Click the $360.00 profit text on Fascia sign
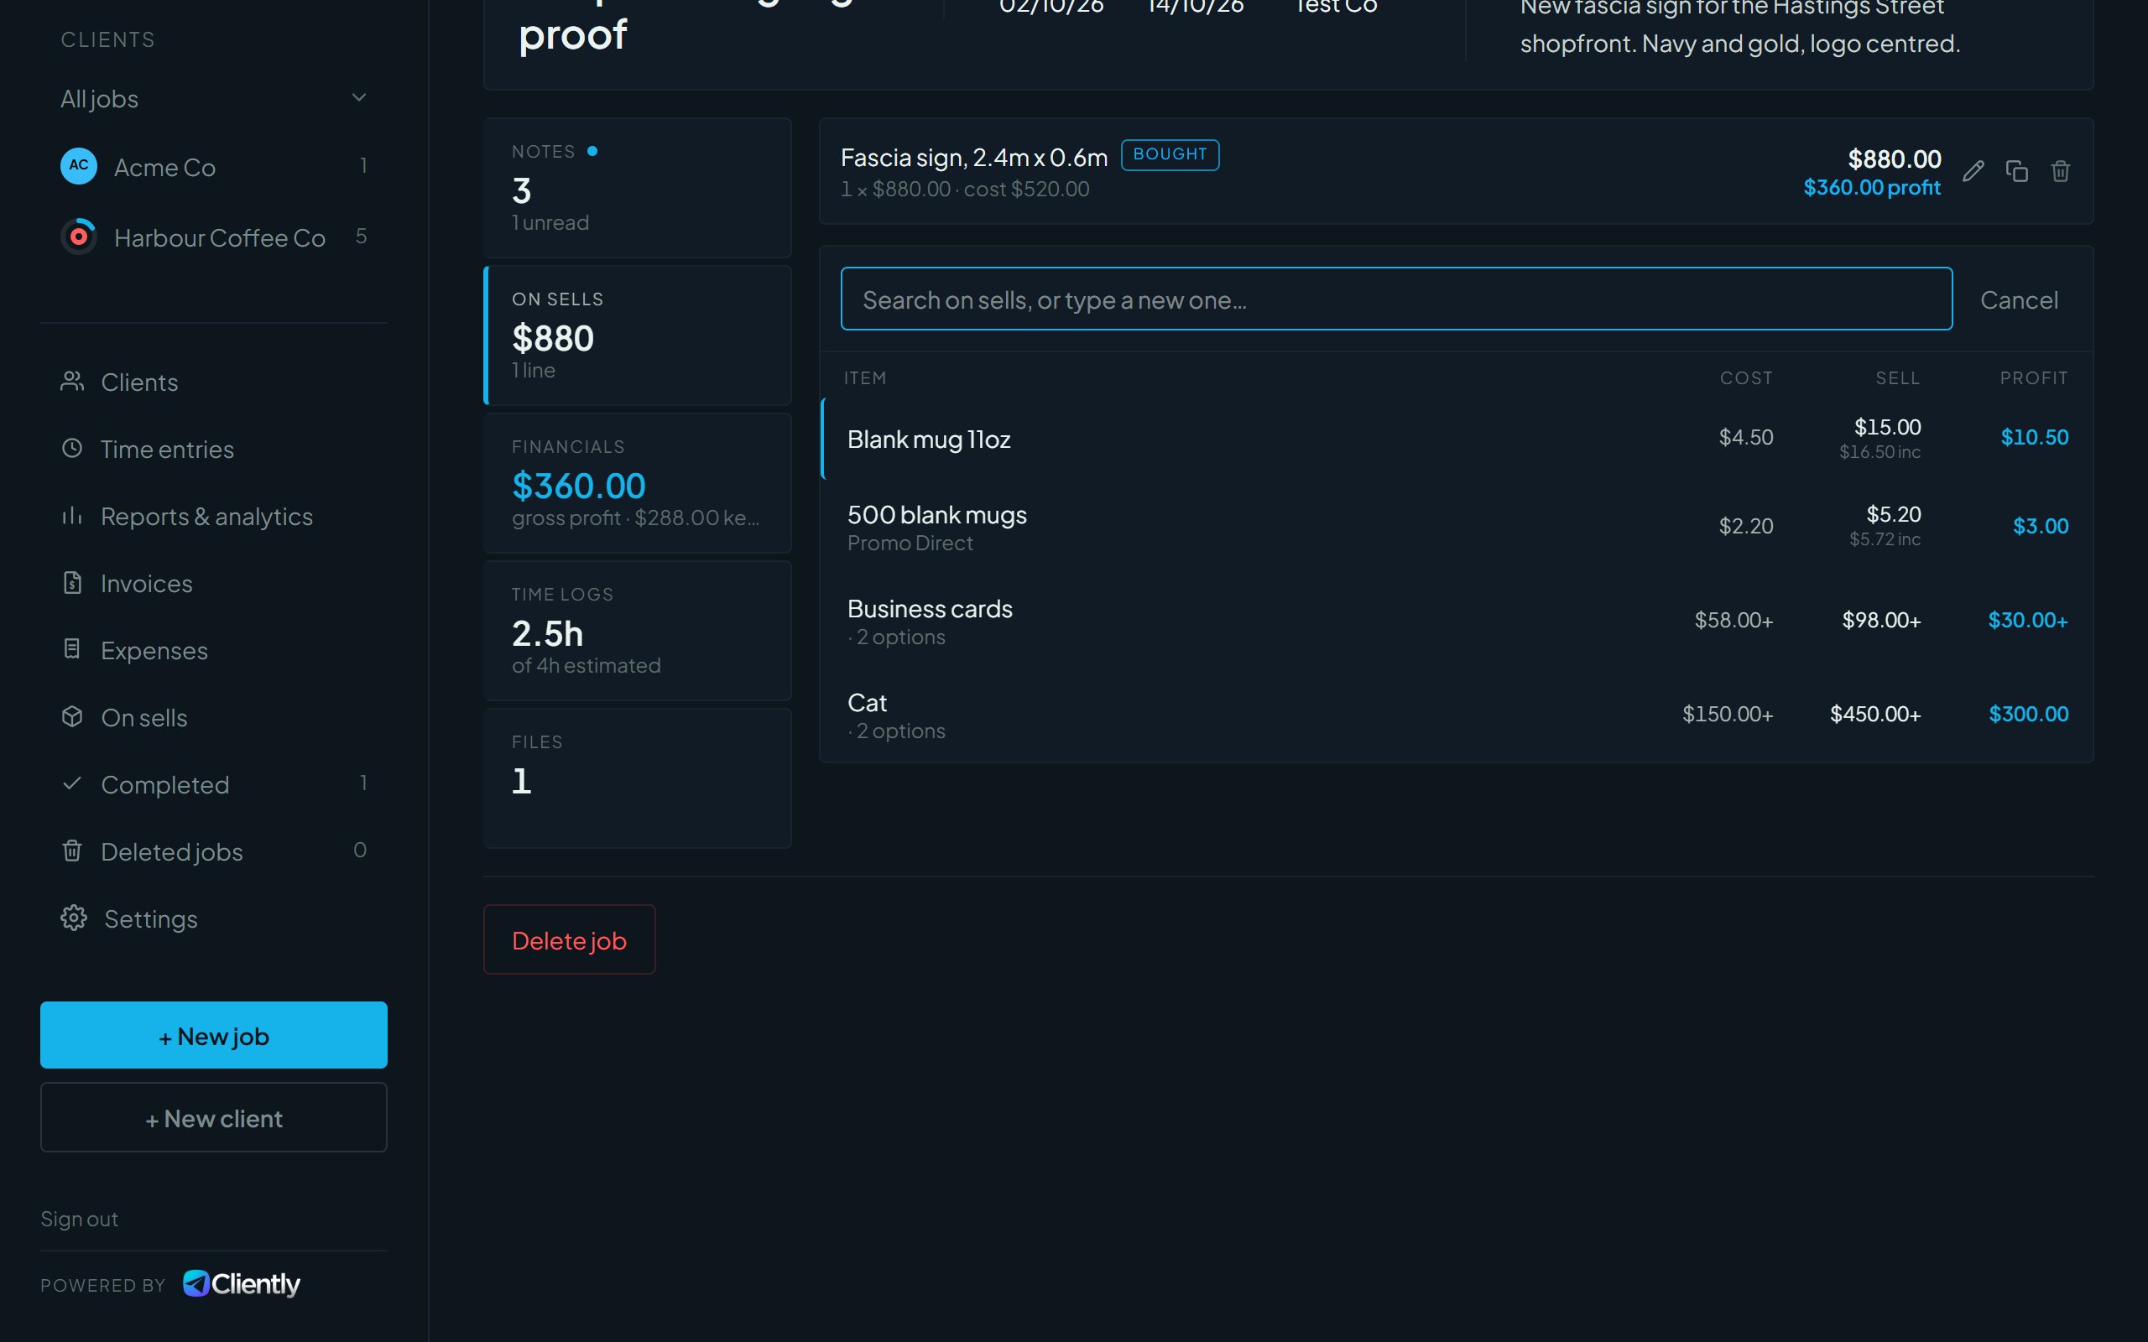Viewport: 2148px width, 1342px height. (x=1871, y=187)
